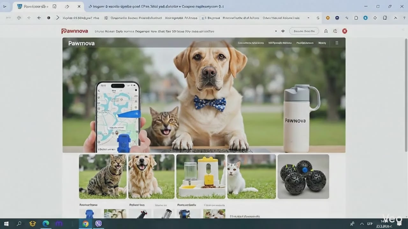Image resolution: width=408 pixels, height=229 pixels.
Task: Open the hamburger menu on the hero banner
Action: [x=337, y=43]
